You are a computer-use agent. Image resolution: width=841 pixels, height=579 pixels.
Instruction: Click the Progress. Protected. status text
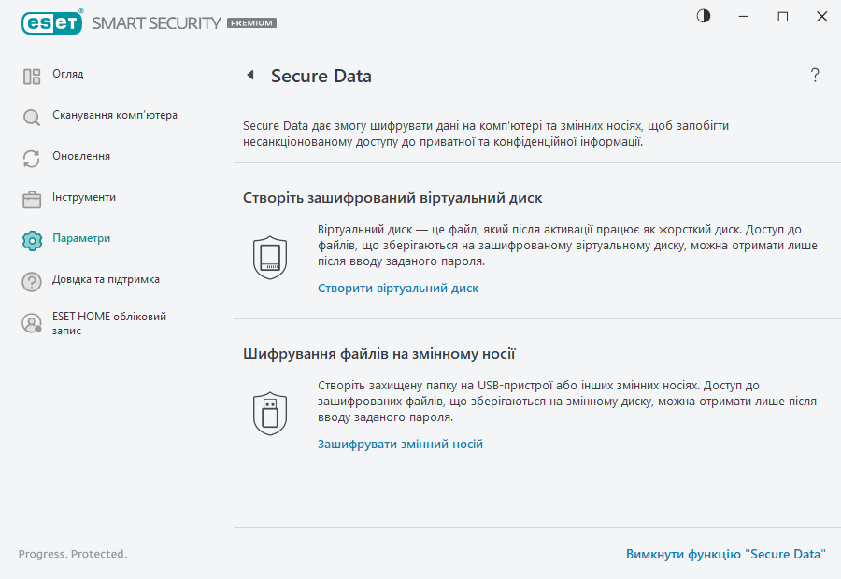tap(72, 554)
